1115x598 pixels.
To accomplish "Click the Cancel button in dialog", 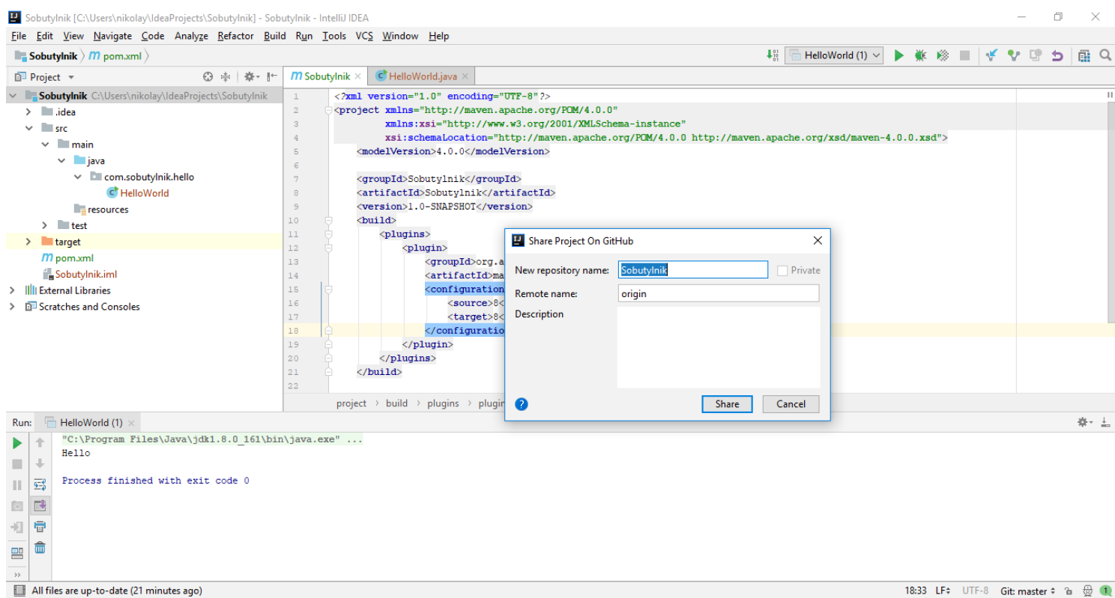I will point(791,404).
